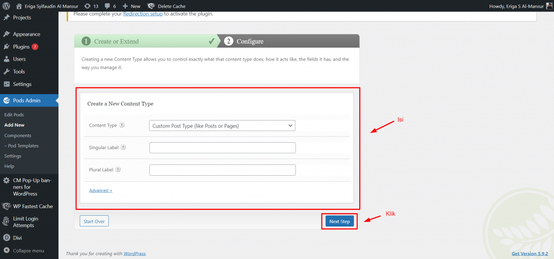Click the user avatar in admin bar
The height and width of the screenshot is (259, 554).
[549, 6]
